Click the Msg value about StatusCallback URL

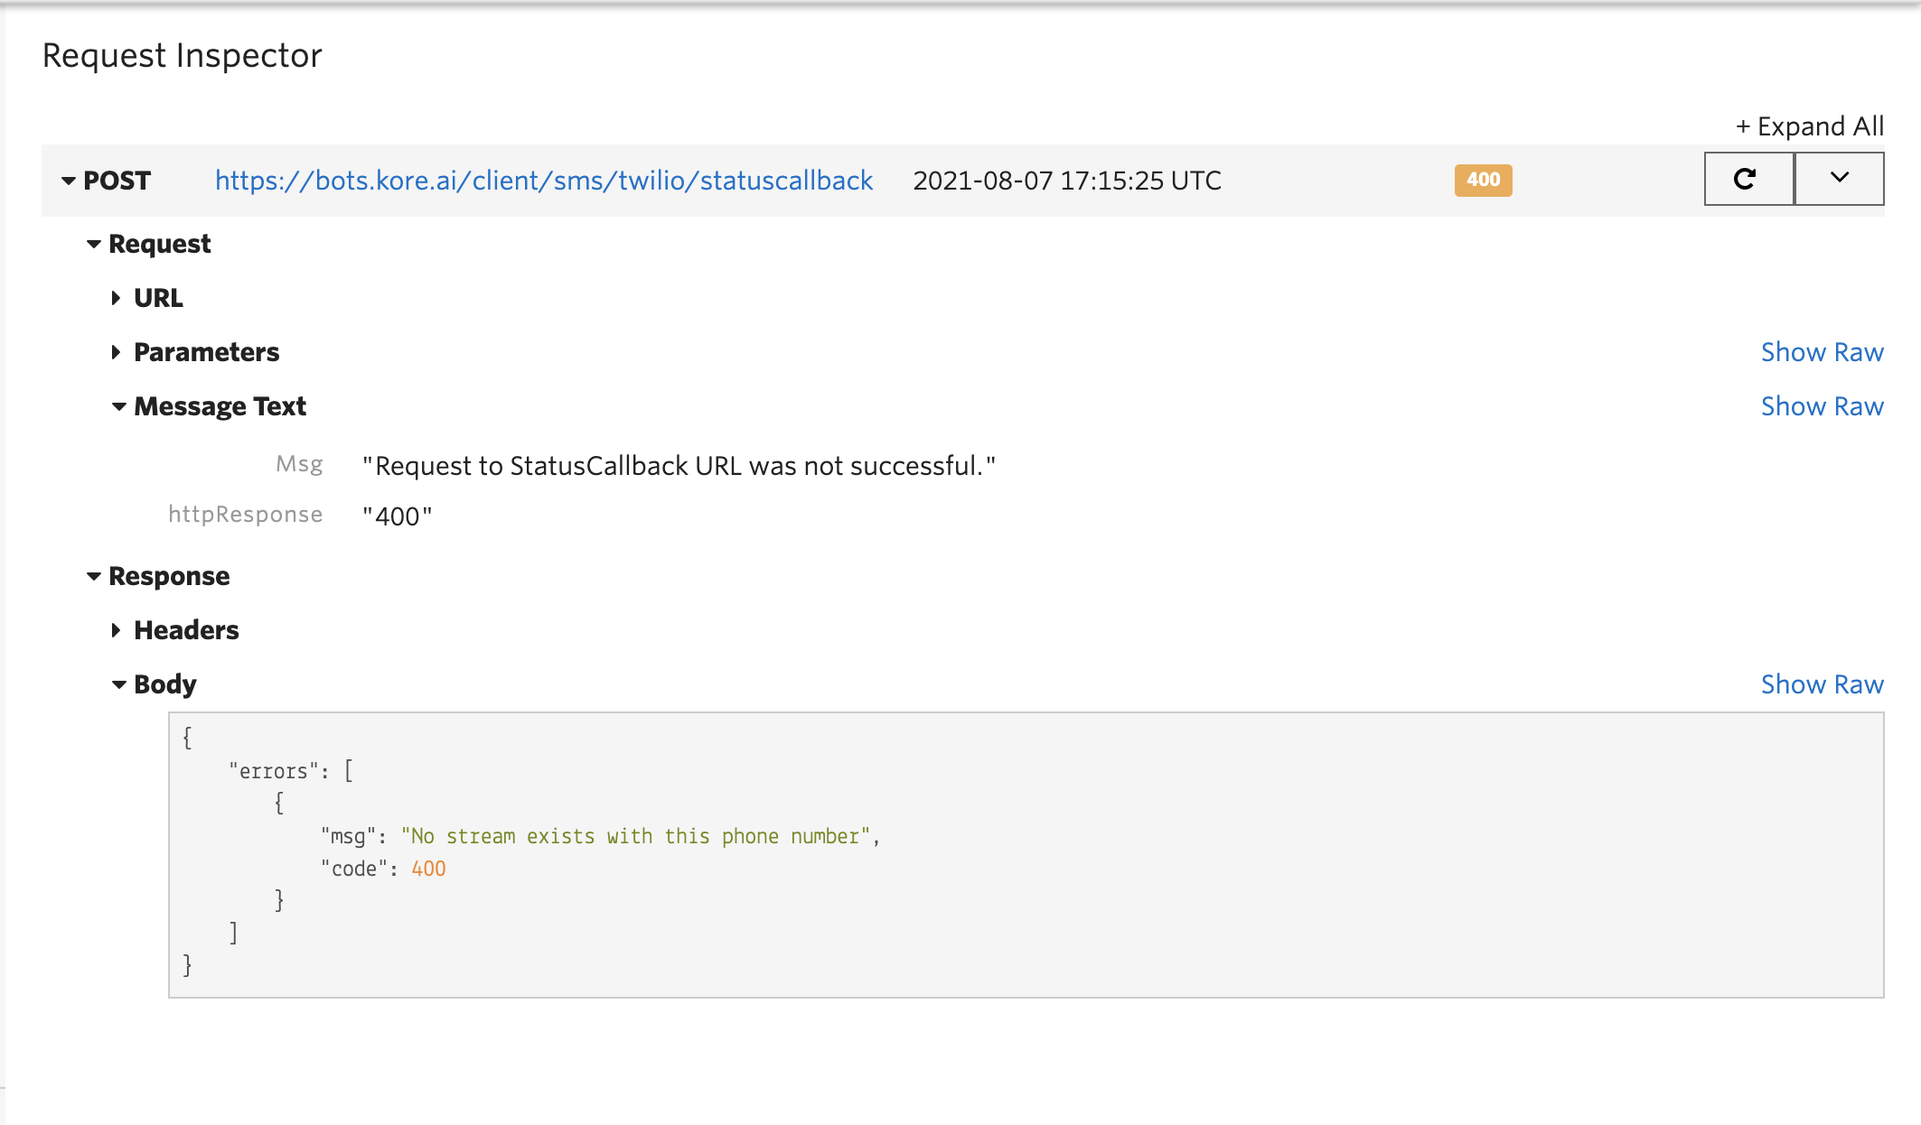coord(679,466)
